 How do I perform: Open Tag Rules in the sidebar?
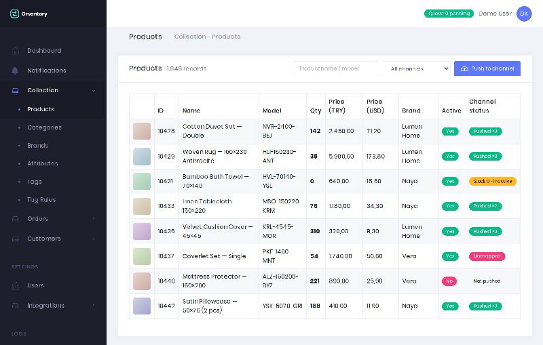click(41, 199)
